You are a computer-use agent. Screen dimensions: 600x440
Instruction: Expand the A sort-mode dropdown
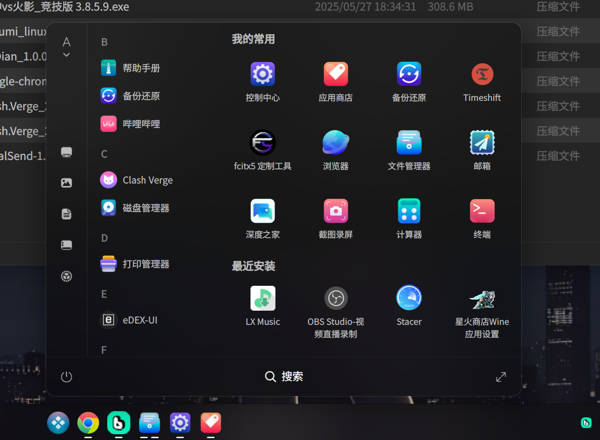coord(66,47)
